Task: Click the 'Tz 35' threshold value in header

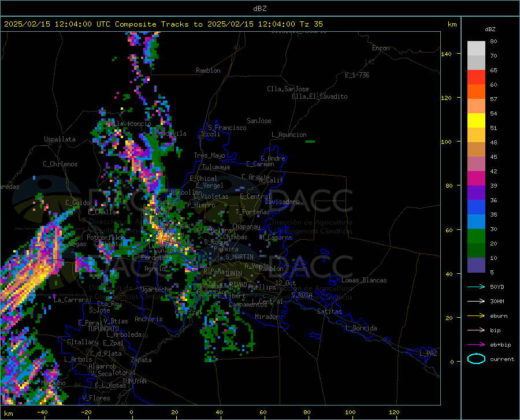Action: [x=311, y=24]
